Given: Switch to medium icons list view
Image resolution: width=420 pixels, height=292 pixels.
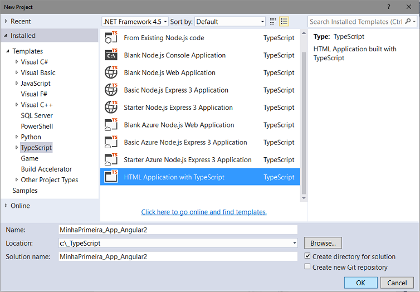Looking at the screenshot, I should click(284, 21).
